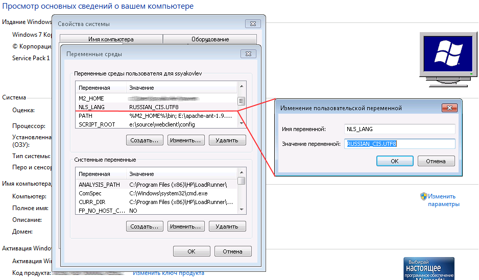This screenshot has width=479, height=280.
Task: Select the NLS_LANG user variable row
Action: point(156,107)
